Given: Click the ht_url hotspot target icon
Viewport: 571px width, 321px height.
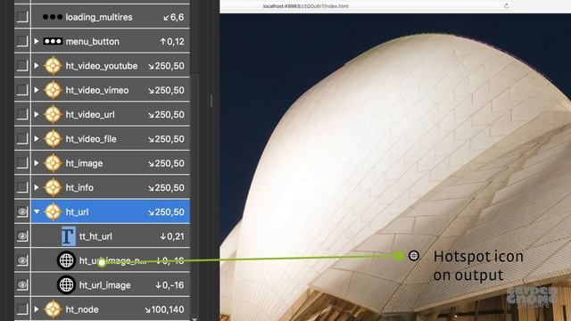Looking at the screenshot, I should 53,212.
